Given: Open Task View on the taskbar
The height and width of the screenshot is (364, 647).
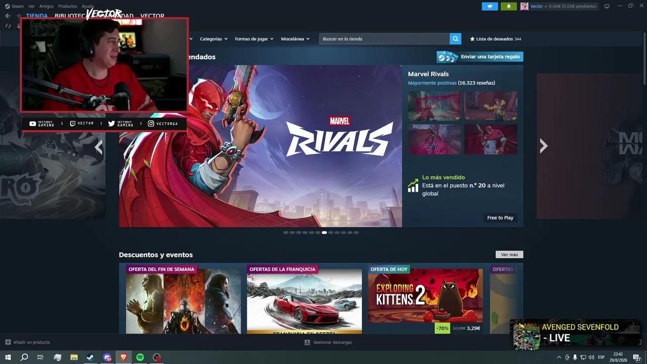Looking at the screenshot, I should coord(40,357).
